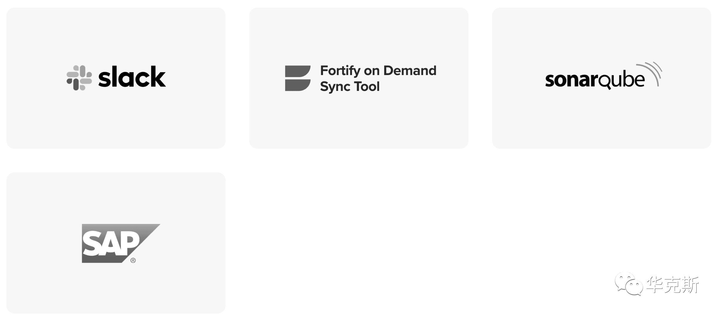The height and width of the screenshot is (317, 723).
Task: Open the slack wordmark text
Action: tap(132, 77)
